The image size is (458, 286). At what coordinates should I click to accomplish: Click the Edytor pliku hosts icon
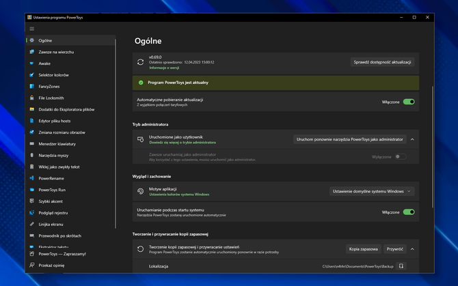[x=32, y=121]
